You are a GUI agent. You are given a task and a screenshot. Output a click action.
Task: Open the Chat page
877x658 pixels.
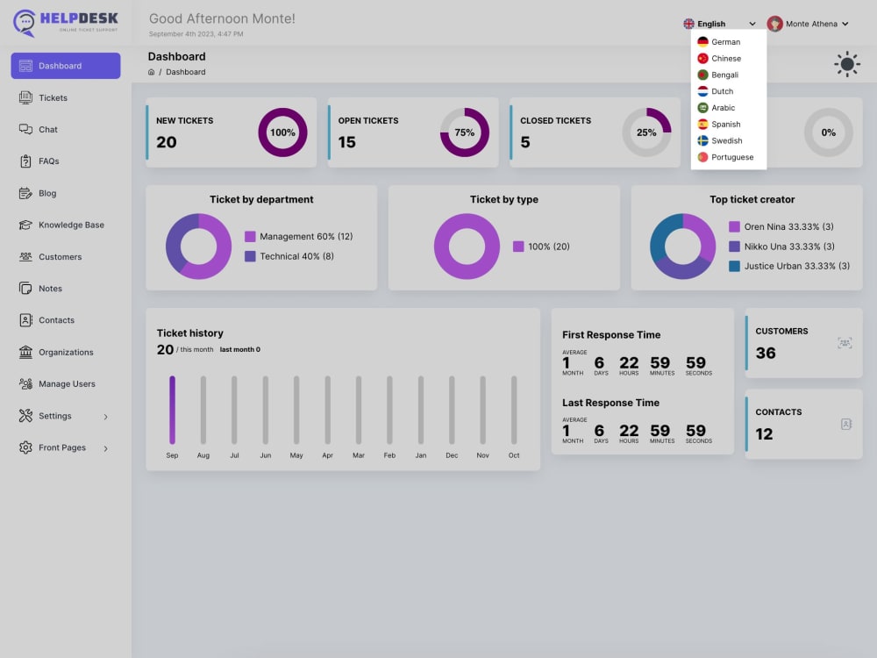66,129
